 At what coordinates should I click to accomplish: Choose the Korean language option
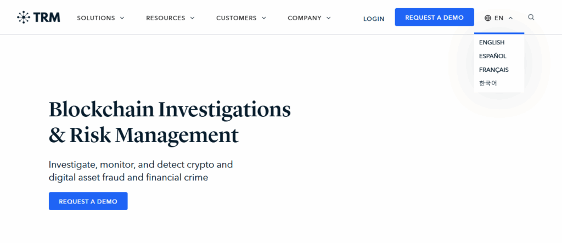488,83
